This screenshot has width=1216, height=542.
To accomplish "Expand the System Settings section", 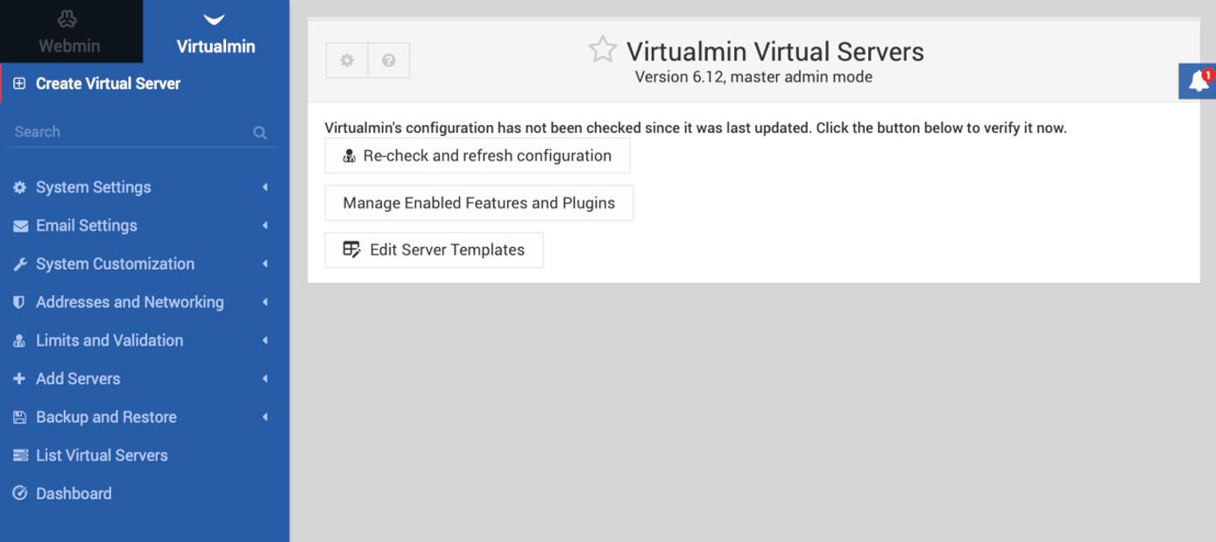I will [x=94, y=187].
